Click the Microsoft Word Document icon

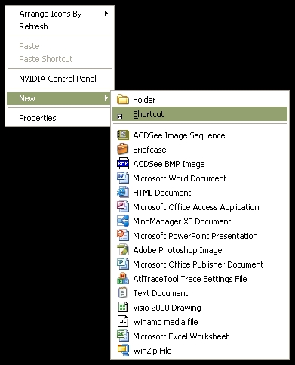(123, 178)
